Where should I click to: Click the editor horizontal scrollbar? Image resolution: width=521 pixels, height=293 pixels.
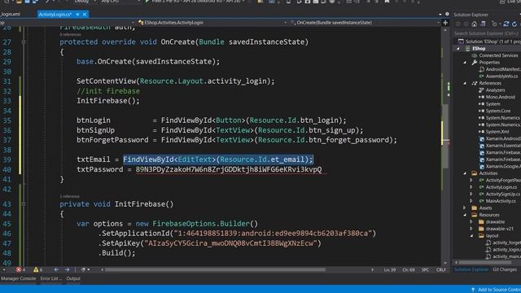pyautogui.click(x=215, y=269)
